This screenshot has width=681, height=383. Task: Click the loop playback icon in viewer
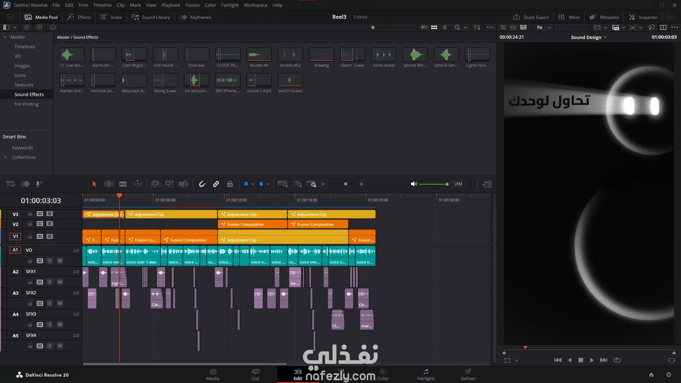pyautogui.click(x=617, y=360)
